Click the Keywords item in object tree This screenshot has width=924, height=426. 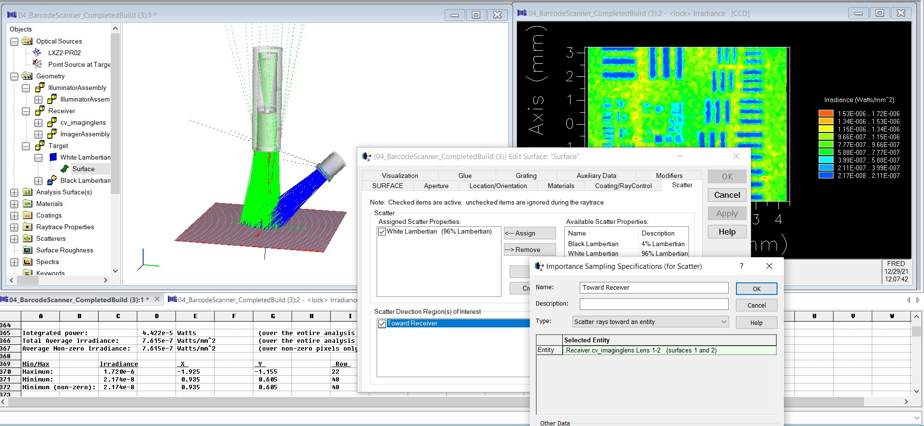pos(50,273)
